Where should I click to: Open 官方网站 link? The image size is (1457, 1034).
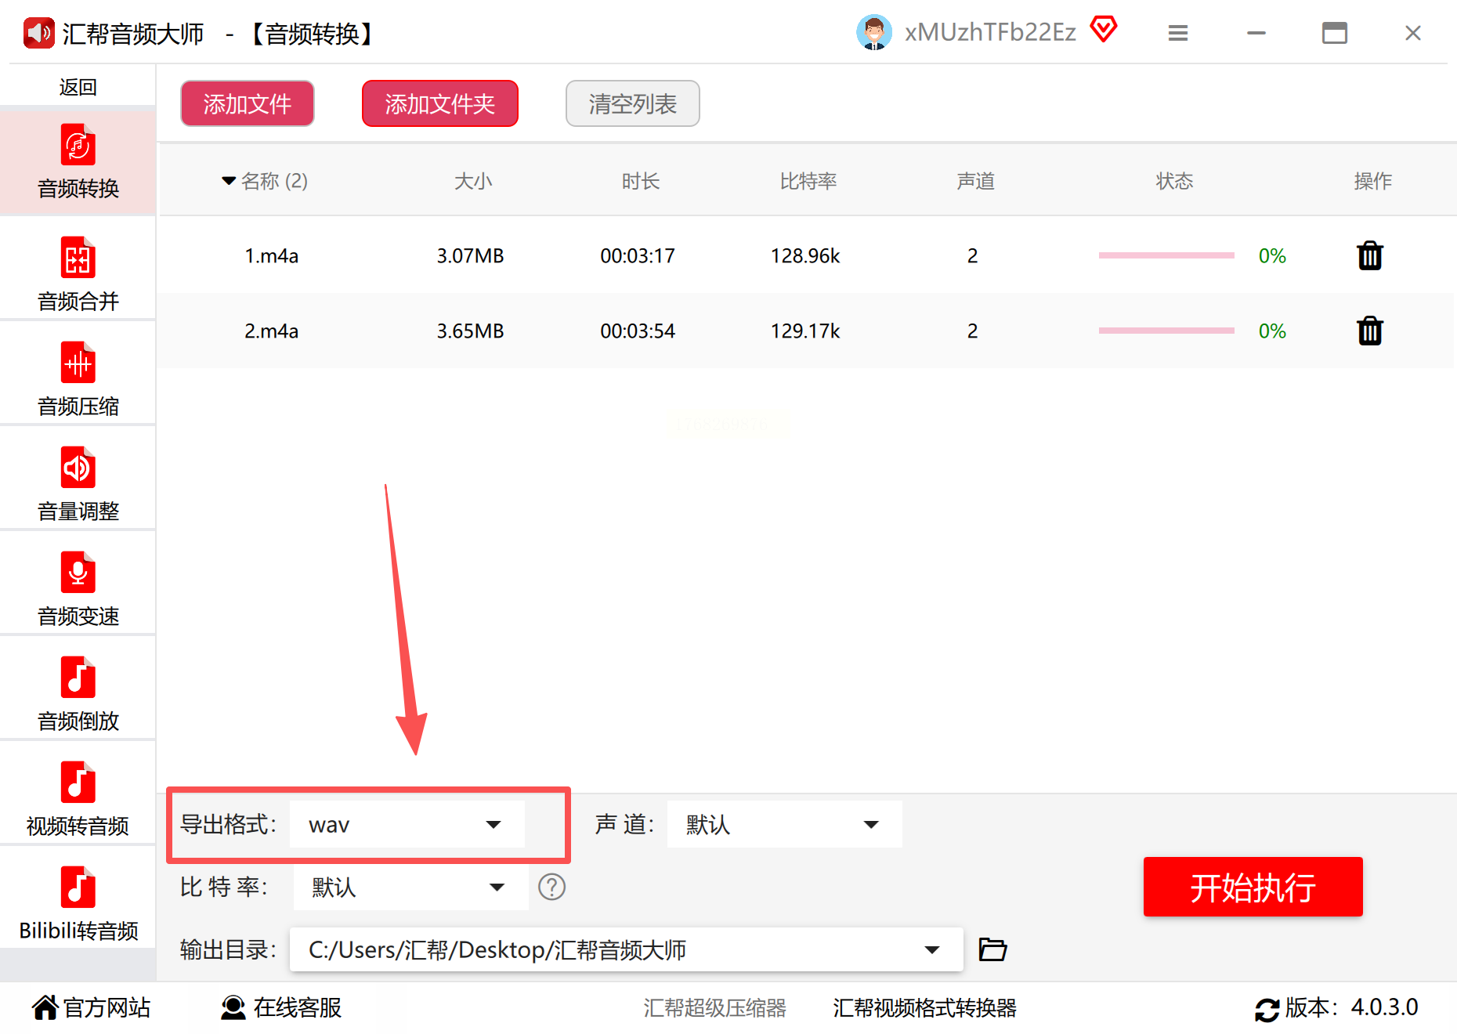pyautogui.click(x=92, y=1007)
